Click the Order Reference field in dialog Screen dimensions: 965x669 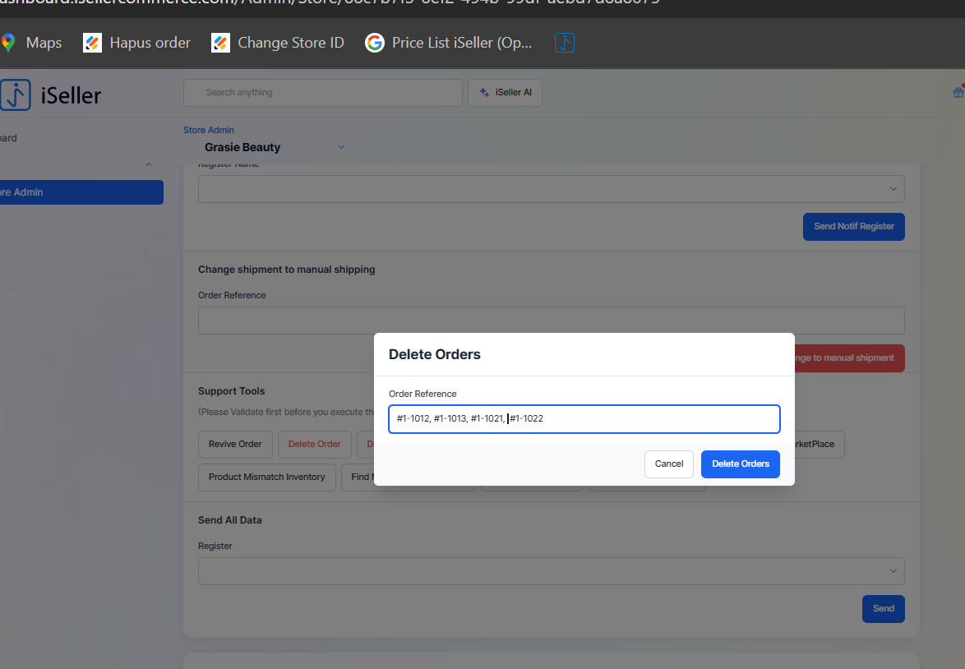(584, 419)
